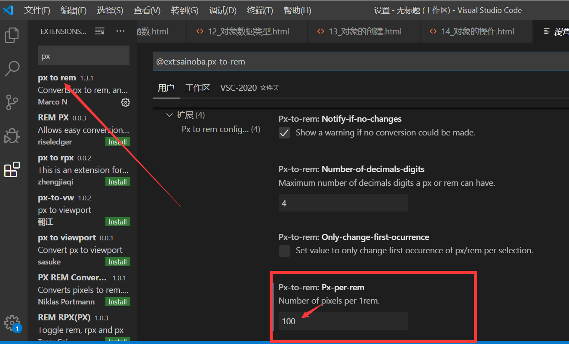Install the px to viewport extension
The height and width of the screenshot is (344, 569).
tap(117, 262)
